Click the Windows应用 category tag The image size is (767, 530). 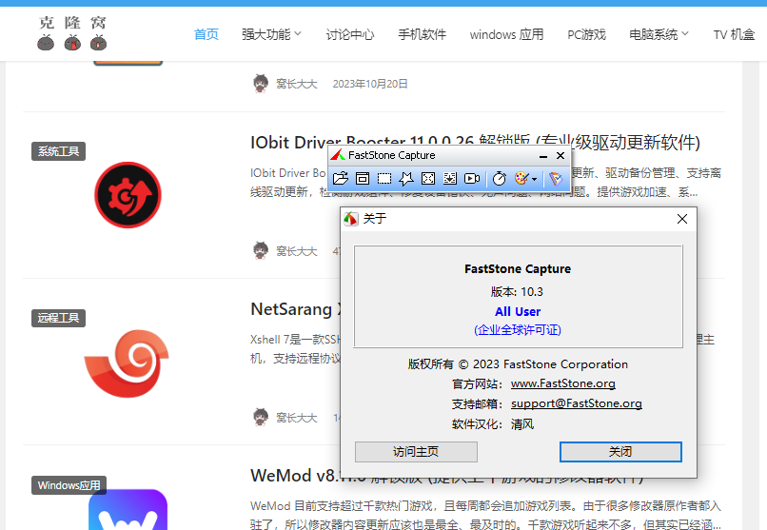coord(69,485)
